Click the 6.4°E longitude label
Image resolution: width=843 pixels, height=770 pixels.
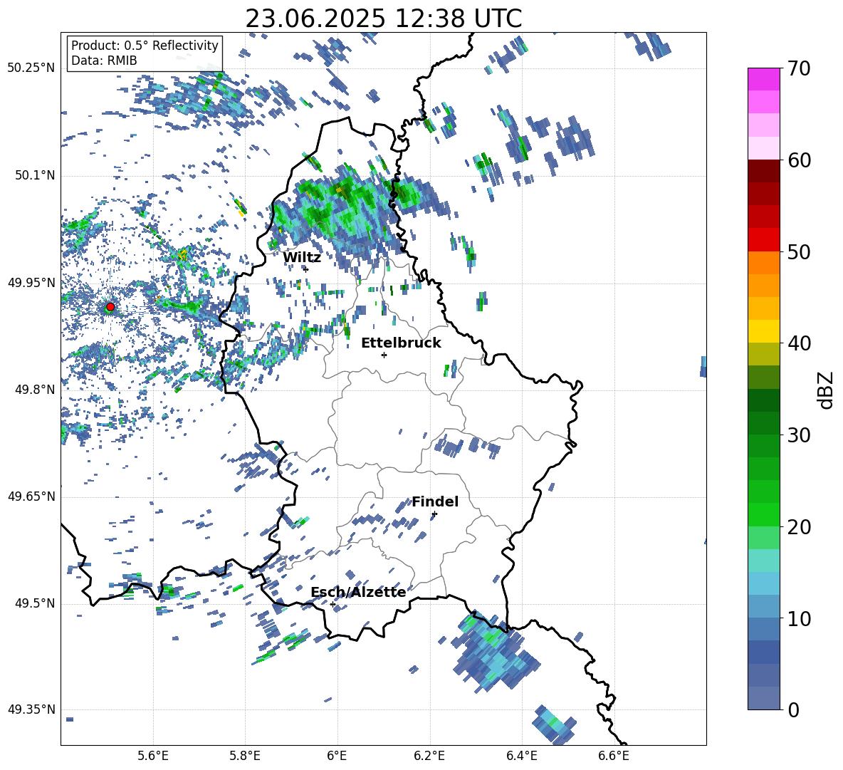click(x=521, y=756)
